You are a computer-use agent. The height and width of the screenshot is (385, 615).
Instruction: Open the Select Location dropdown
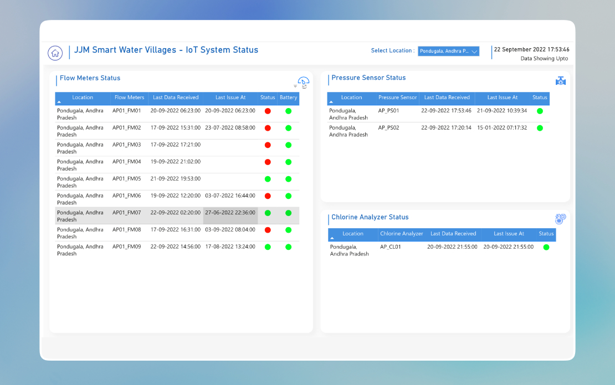(448, 51)
